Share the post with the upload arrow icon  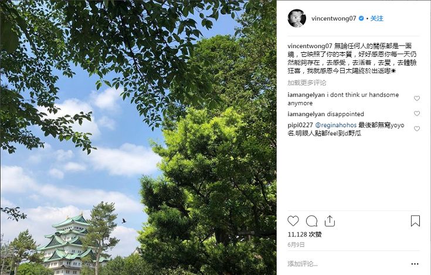tap(330, 221)
